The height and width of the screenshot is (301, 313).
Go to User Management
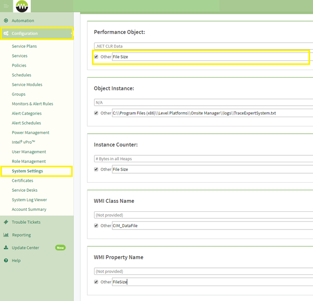pyautogui.click(x=29, y=151)
